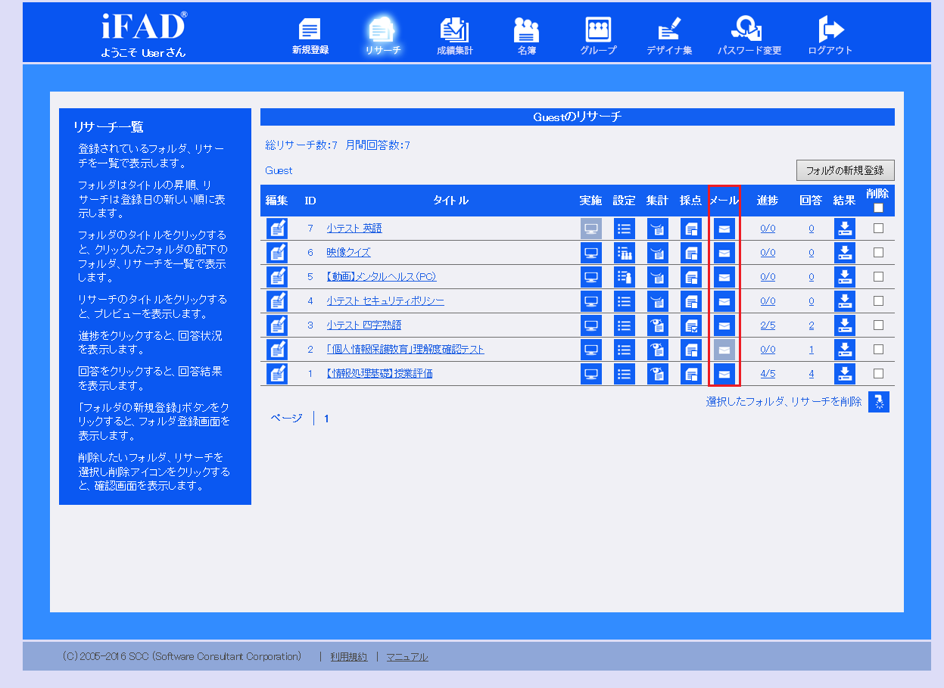
Task: Open 設定 settings icon for 小テスト セキュリティポリシー
Action: click(625, 300)
